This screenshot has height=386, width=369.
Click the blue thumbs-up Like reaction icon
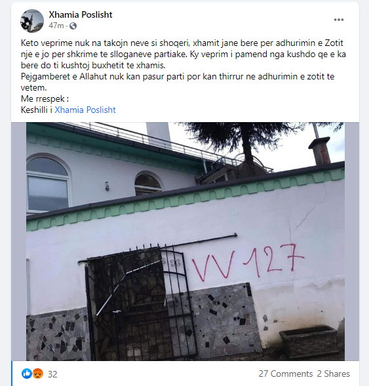[x=27, y=374]
